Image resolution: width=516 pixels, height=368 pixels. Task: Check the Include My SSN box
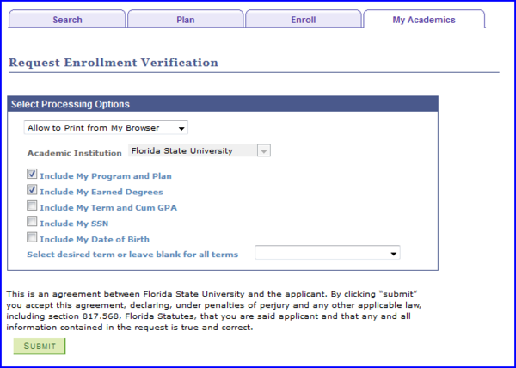coord(32,222)
